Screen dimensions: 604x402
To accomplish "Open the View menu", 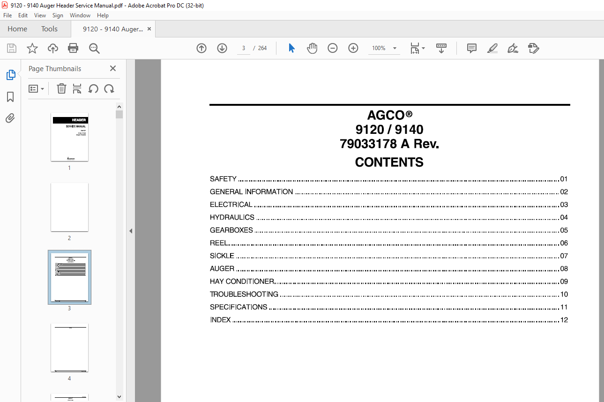I will click(x=40, y=15).
